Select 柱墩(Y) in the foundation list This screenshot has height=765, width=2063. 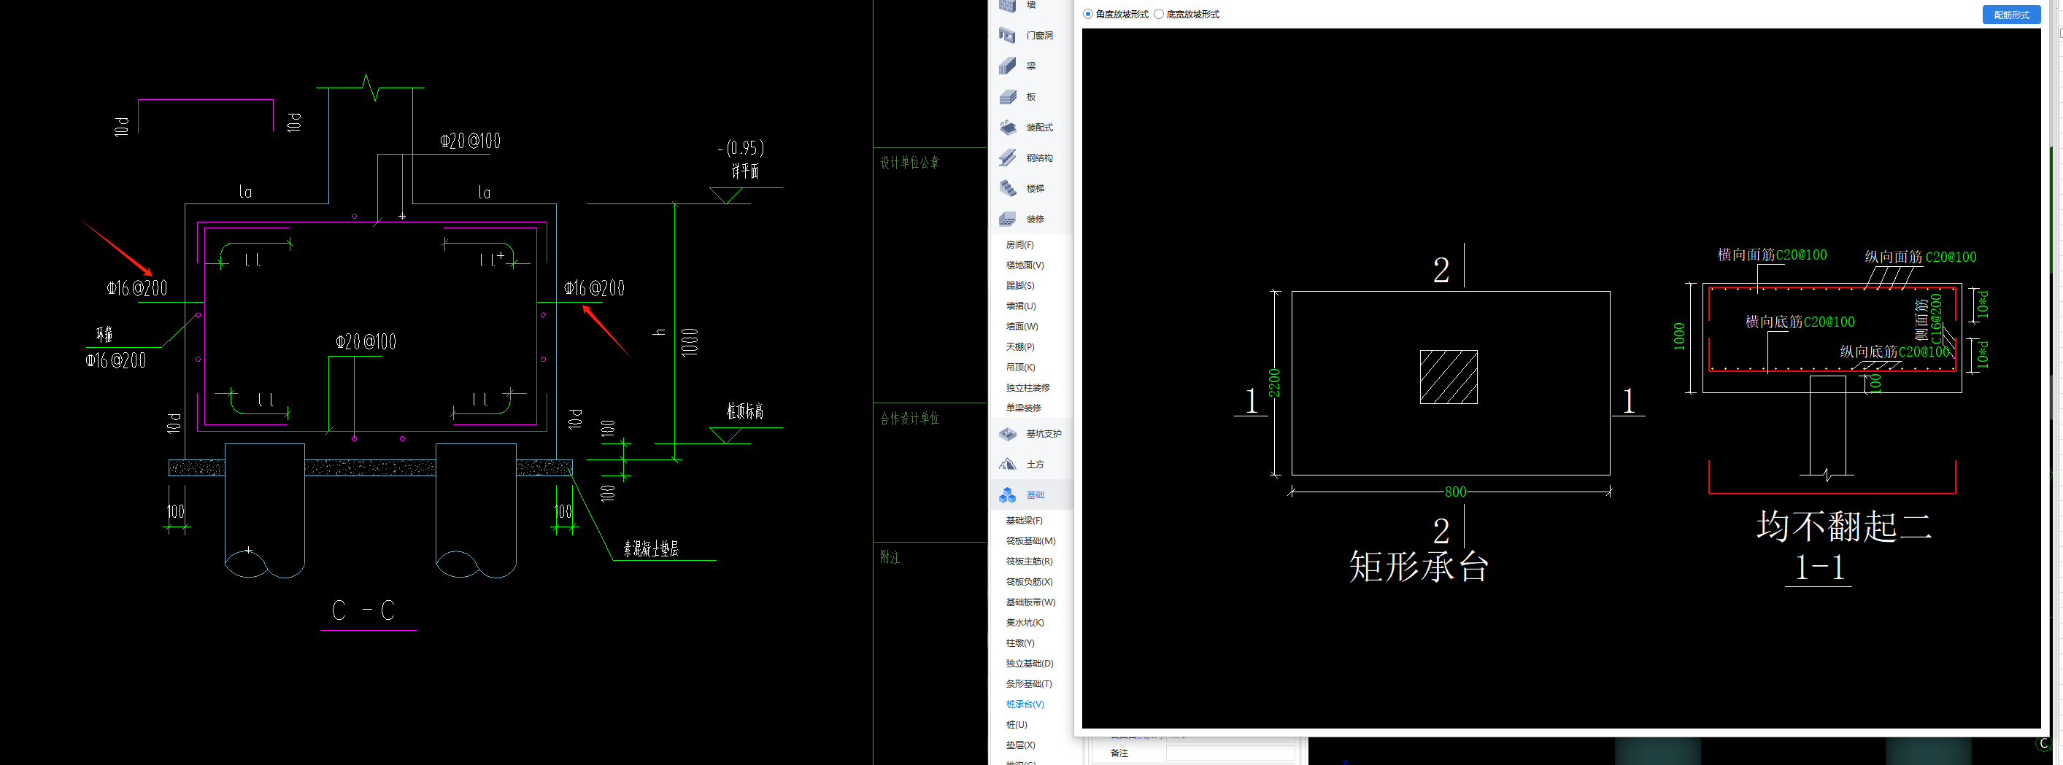tap(1019, 643)
